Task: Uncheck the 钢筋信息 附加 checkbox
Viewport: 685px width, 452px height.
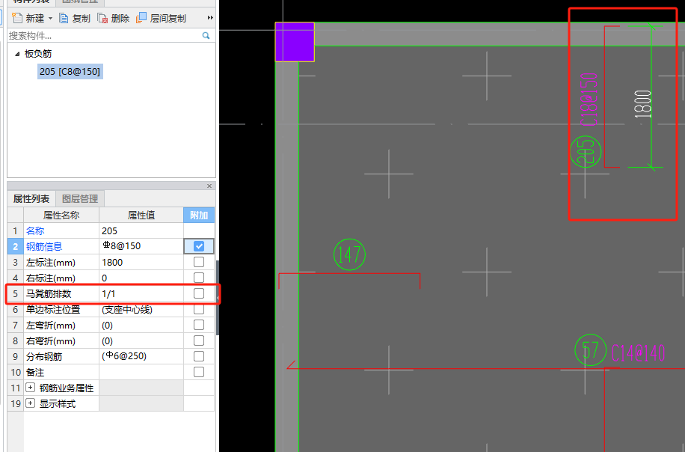Action: (x=199, y=246)
